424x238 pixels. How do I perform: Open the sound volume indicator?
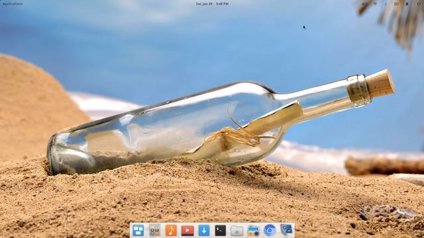[364, 4]
